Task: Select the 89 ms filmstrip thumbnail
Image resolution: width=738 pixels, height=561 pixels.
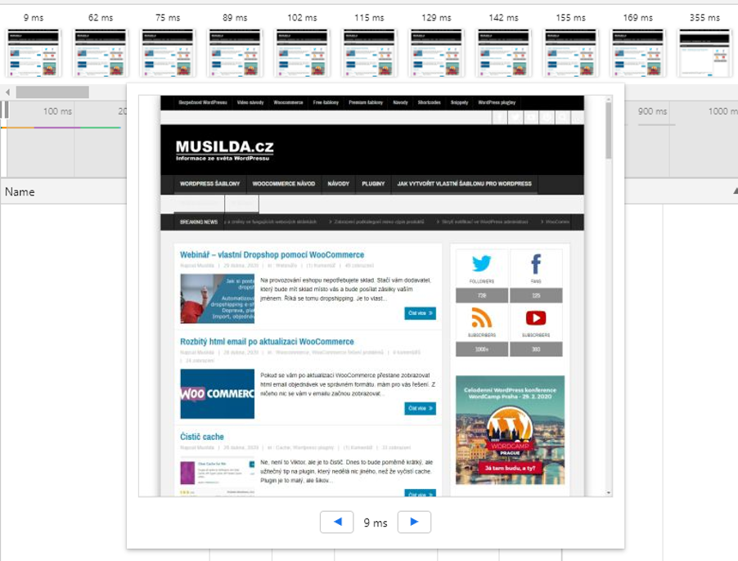Action: pos(235,52)
